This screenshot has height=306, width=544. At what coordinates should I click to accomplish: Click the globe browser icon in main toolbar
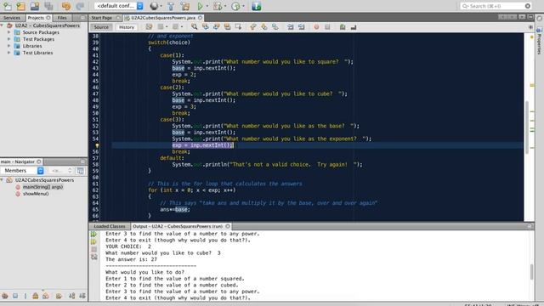(154, 6)
